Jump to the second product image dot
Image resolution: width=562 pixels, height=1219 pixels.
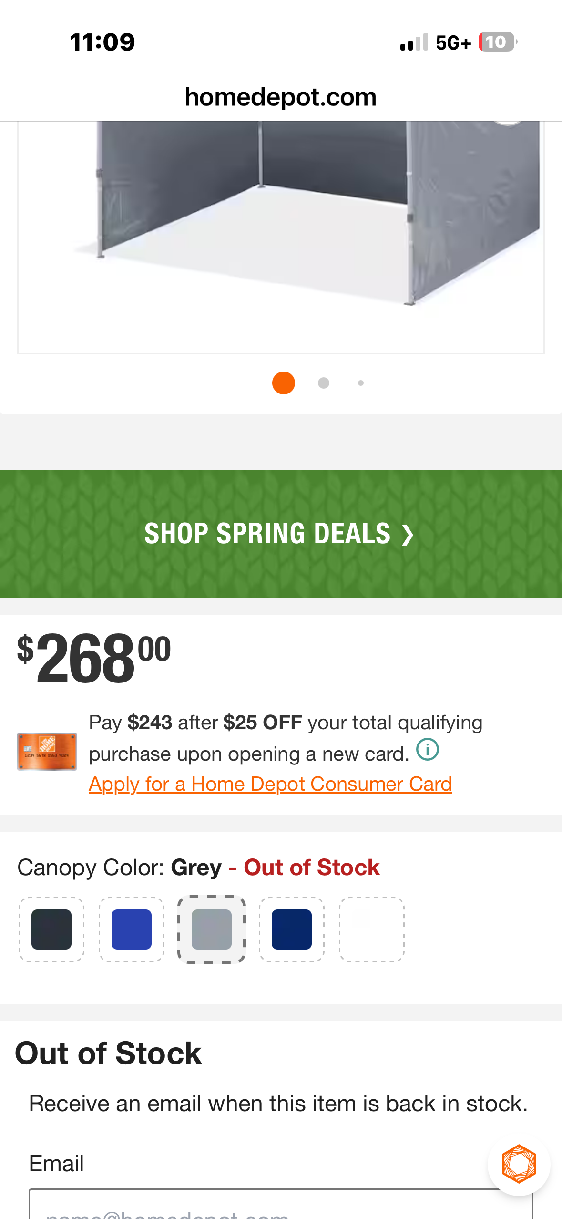coord(324,383)
